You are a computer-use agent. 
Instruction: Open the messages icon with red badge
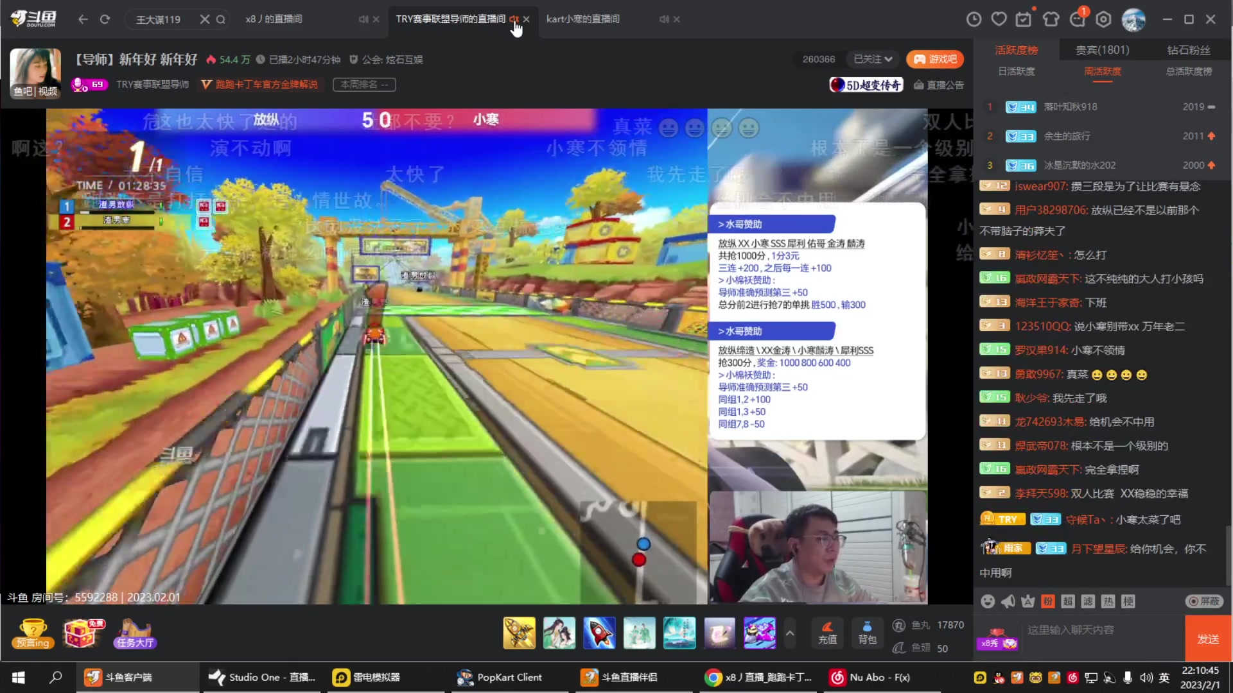[1078, 19]
